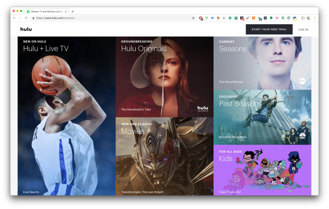The height and width of the screenshot is (209, 329).
Task: Open the pink script M extension
Action: 277,18
